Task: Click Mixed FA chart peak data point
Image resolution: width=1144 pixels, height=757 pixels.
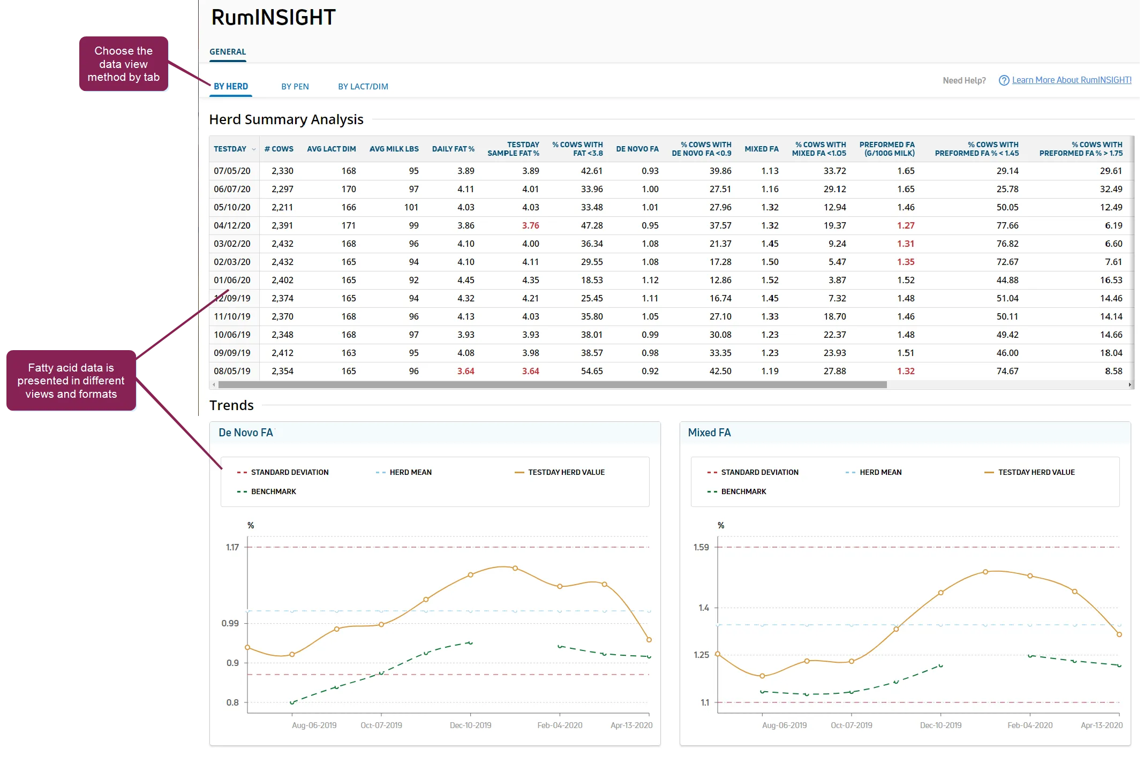Action: click(985, 572)
